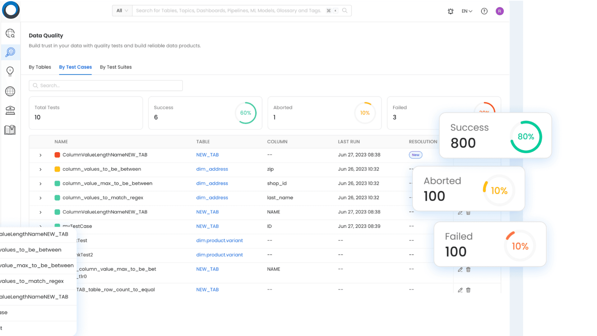This screenshot has height=336, width=597.
Task: Open the All search filter dropdown
Action: [122, 11]
